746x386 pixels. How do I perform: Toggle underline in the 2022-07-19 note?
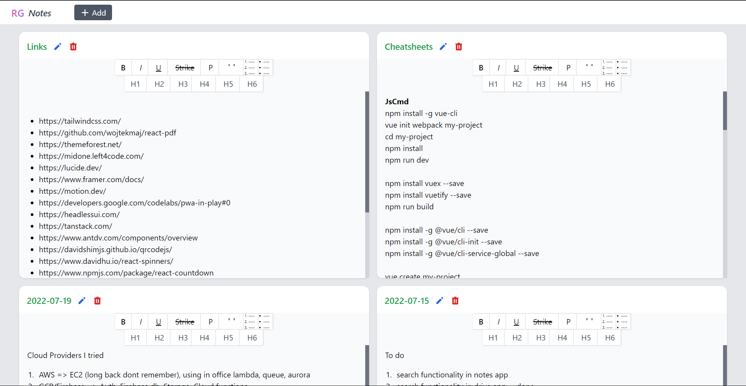[x=158, y=322]
